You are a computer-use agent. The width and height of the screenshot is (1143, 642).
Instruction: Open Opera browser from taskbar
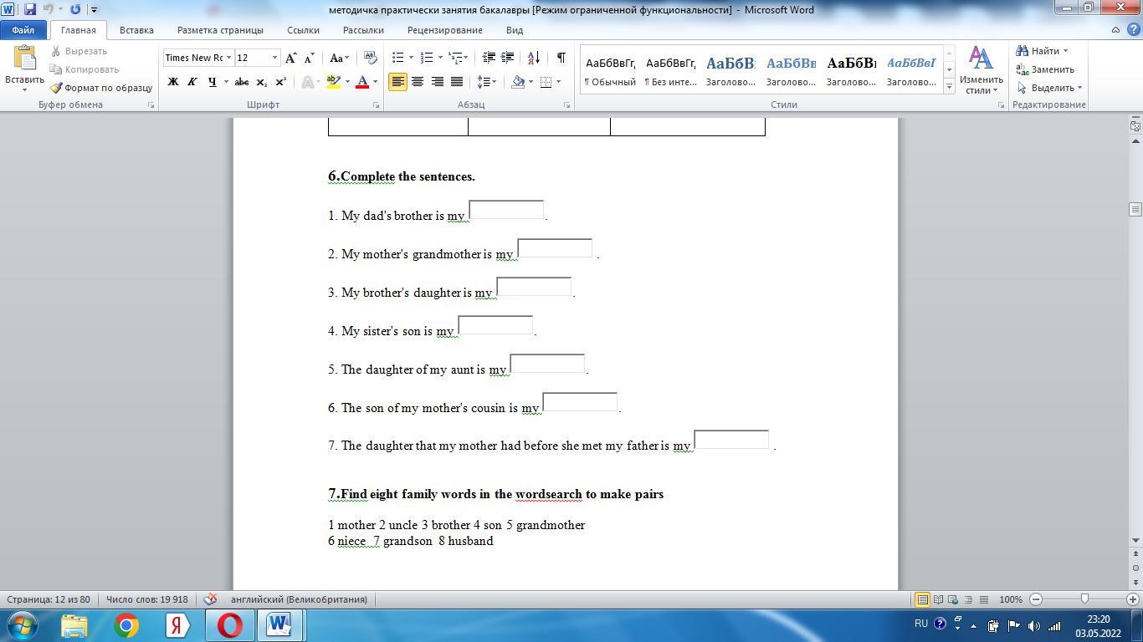tap(229, 625)
